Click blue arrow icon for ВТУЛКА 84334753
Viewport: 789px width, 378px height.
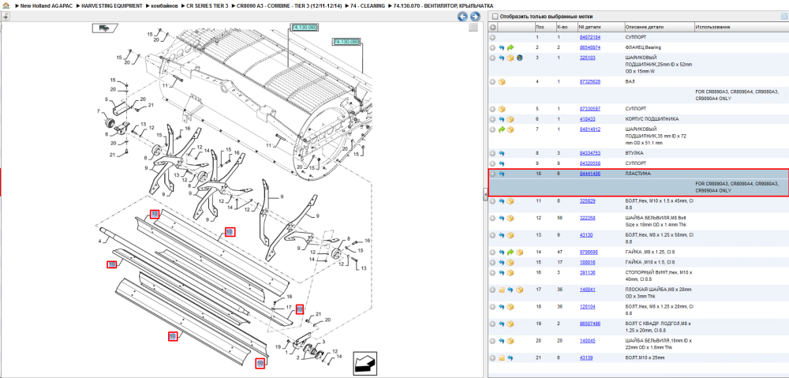pyautogui.click(x=502, y=153)
